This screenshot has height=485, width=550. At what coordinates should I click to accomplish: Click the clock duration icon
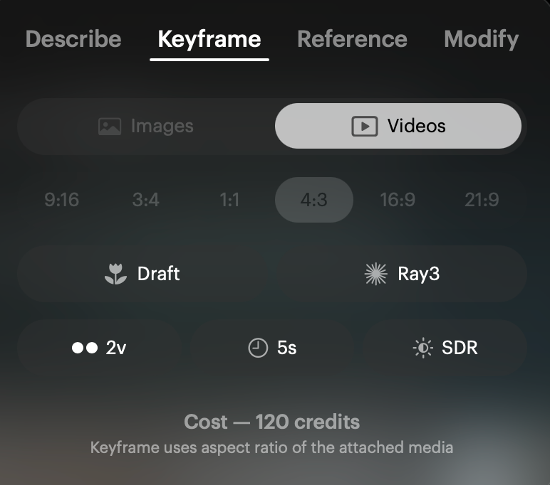(x=258, y=348)
